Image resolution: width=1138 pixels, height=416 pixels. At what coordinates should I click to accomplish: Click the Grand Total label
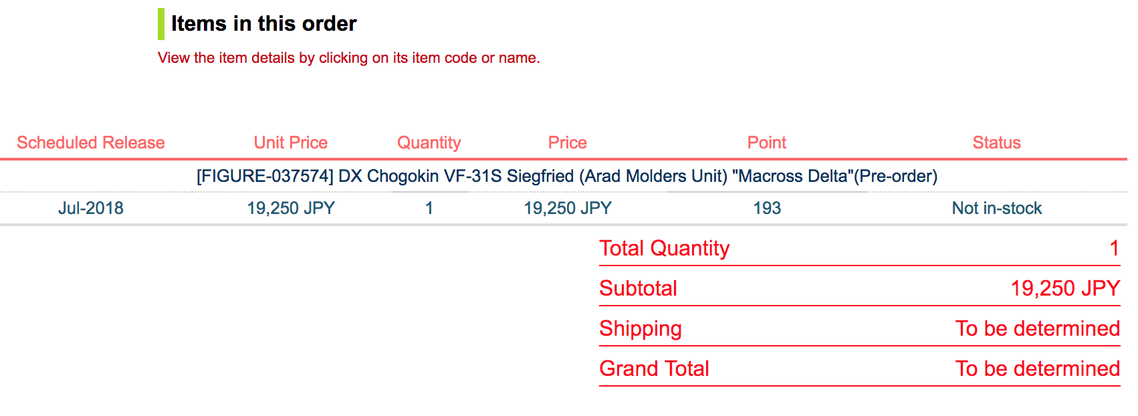tap(655, 369)
